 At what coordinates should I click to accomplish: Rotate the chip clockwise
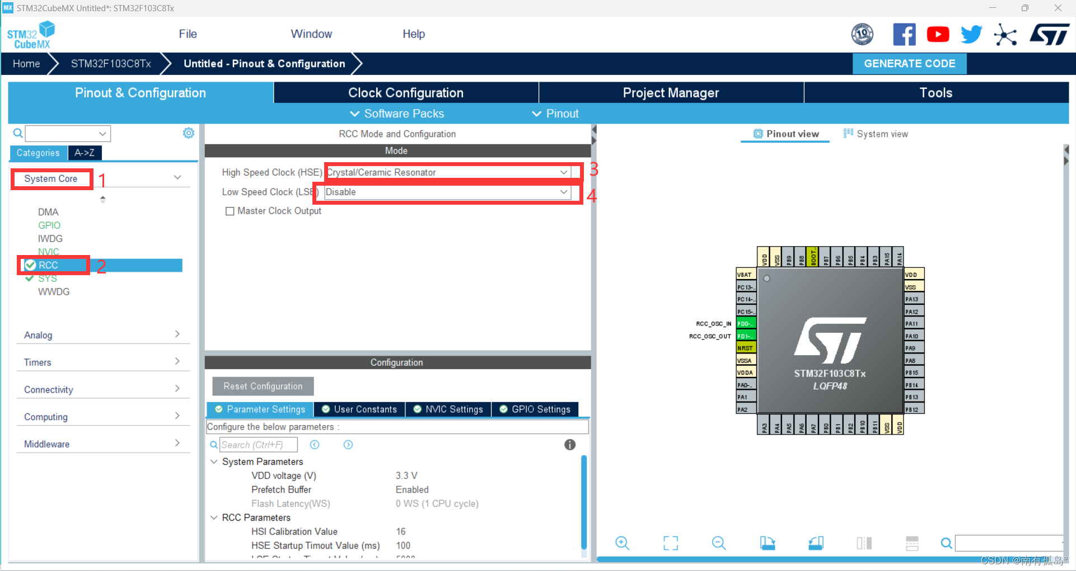768,543
